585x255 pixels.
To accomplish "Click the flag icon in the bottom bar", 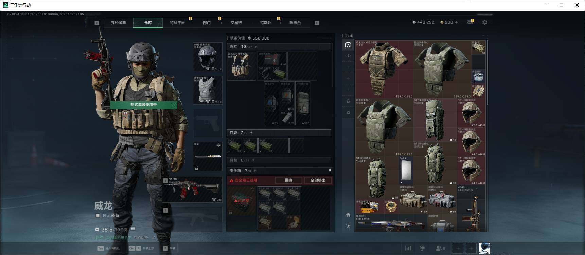I will coord(422,249).
